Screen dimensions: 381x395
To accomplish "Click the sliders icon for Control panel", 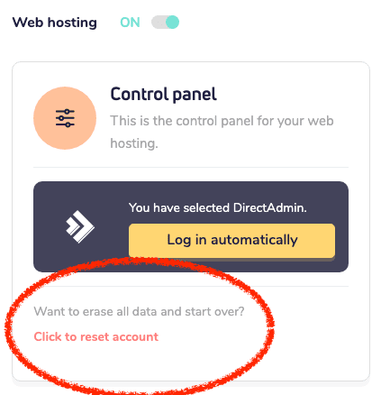I will click(65, 118).
